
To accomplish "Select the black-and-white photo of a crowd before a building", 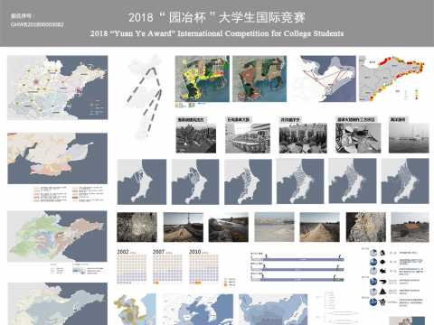I will click(x=303, y=138).
